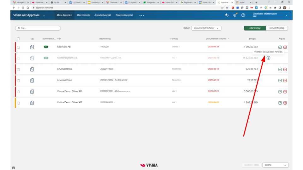View comments badge on Kontorssystem AB

click(46, 58)
